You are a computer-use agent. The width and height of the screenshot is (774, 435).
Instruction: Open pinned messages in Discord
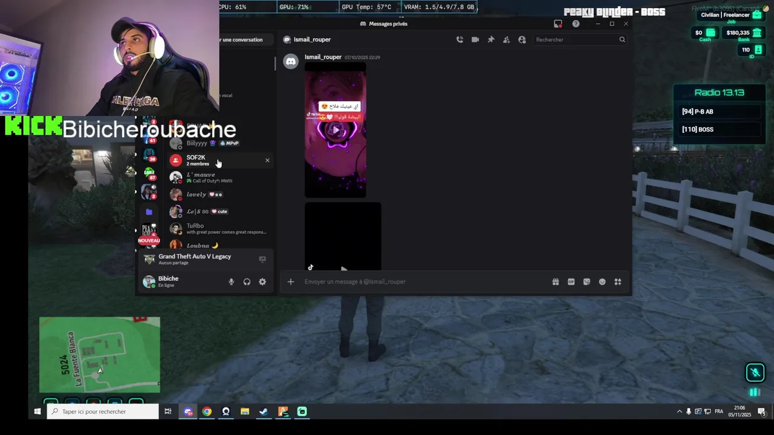click(491, 39)
